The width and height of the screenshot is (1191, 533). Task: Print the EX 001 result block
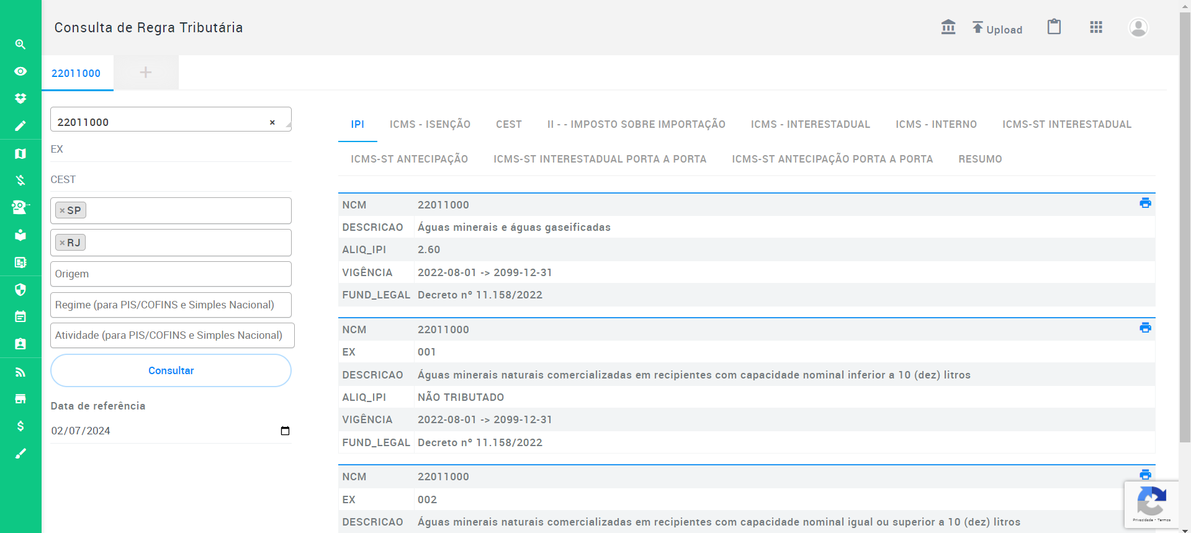coord(1146,328)
